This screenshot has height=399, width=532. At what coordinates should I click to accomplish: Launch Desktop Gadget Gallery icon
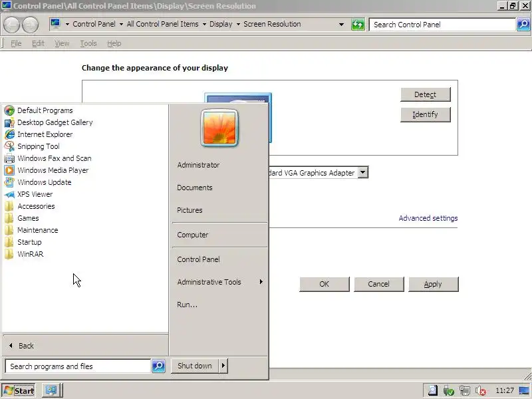pos(9,122)
